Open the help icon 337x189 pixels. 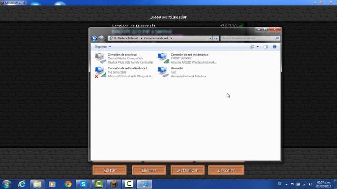275,47
